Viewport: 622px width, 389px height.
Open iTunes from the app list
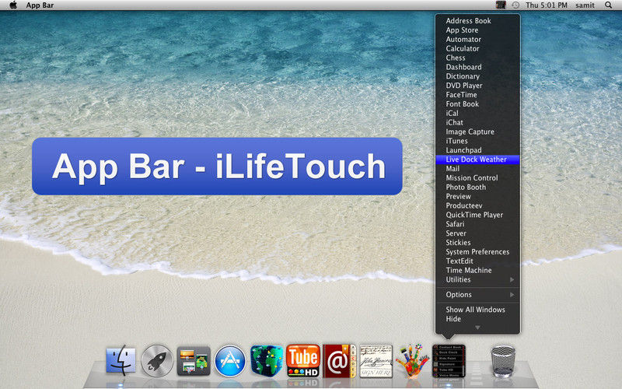(477, 141)
